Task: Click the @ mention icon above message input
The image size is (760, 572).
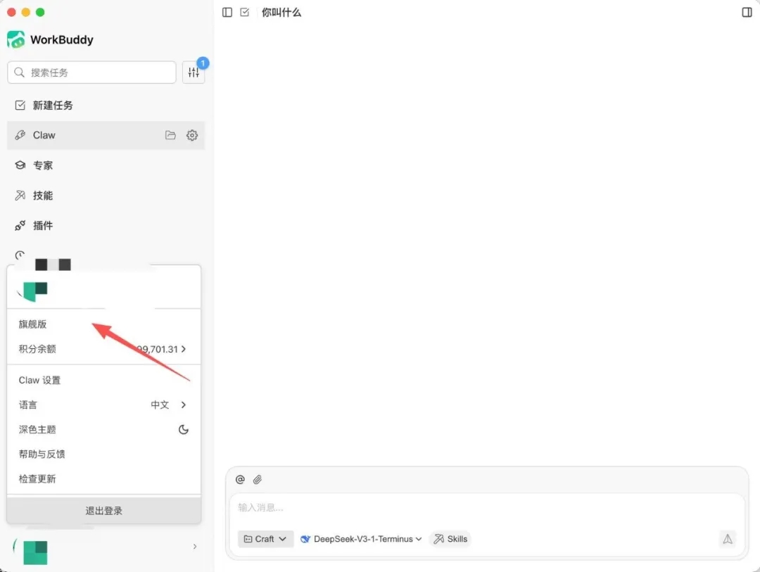Action: point(240,479)
